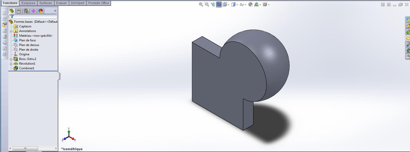Click the Hide/Show Items glasses icon
The height and width of the screenshot is (152, 410).
coord(242,4)
